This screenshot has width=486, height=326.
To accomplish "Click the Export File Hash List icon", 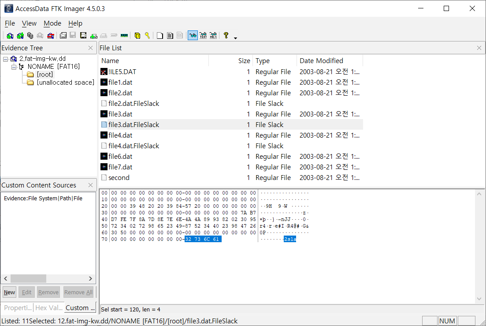I will (x=170, y=36).
